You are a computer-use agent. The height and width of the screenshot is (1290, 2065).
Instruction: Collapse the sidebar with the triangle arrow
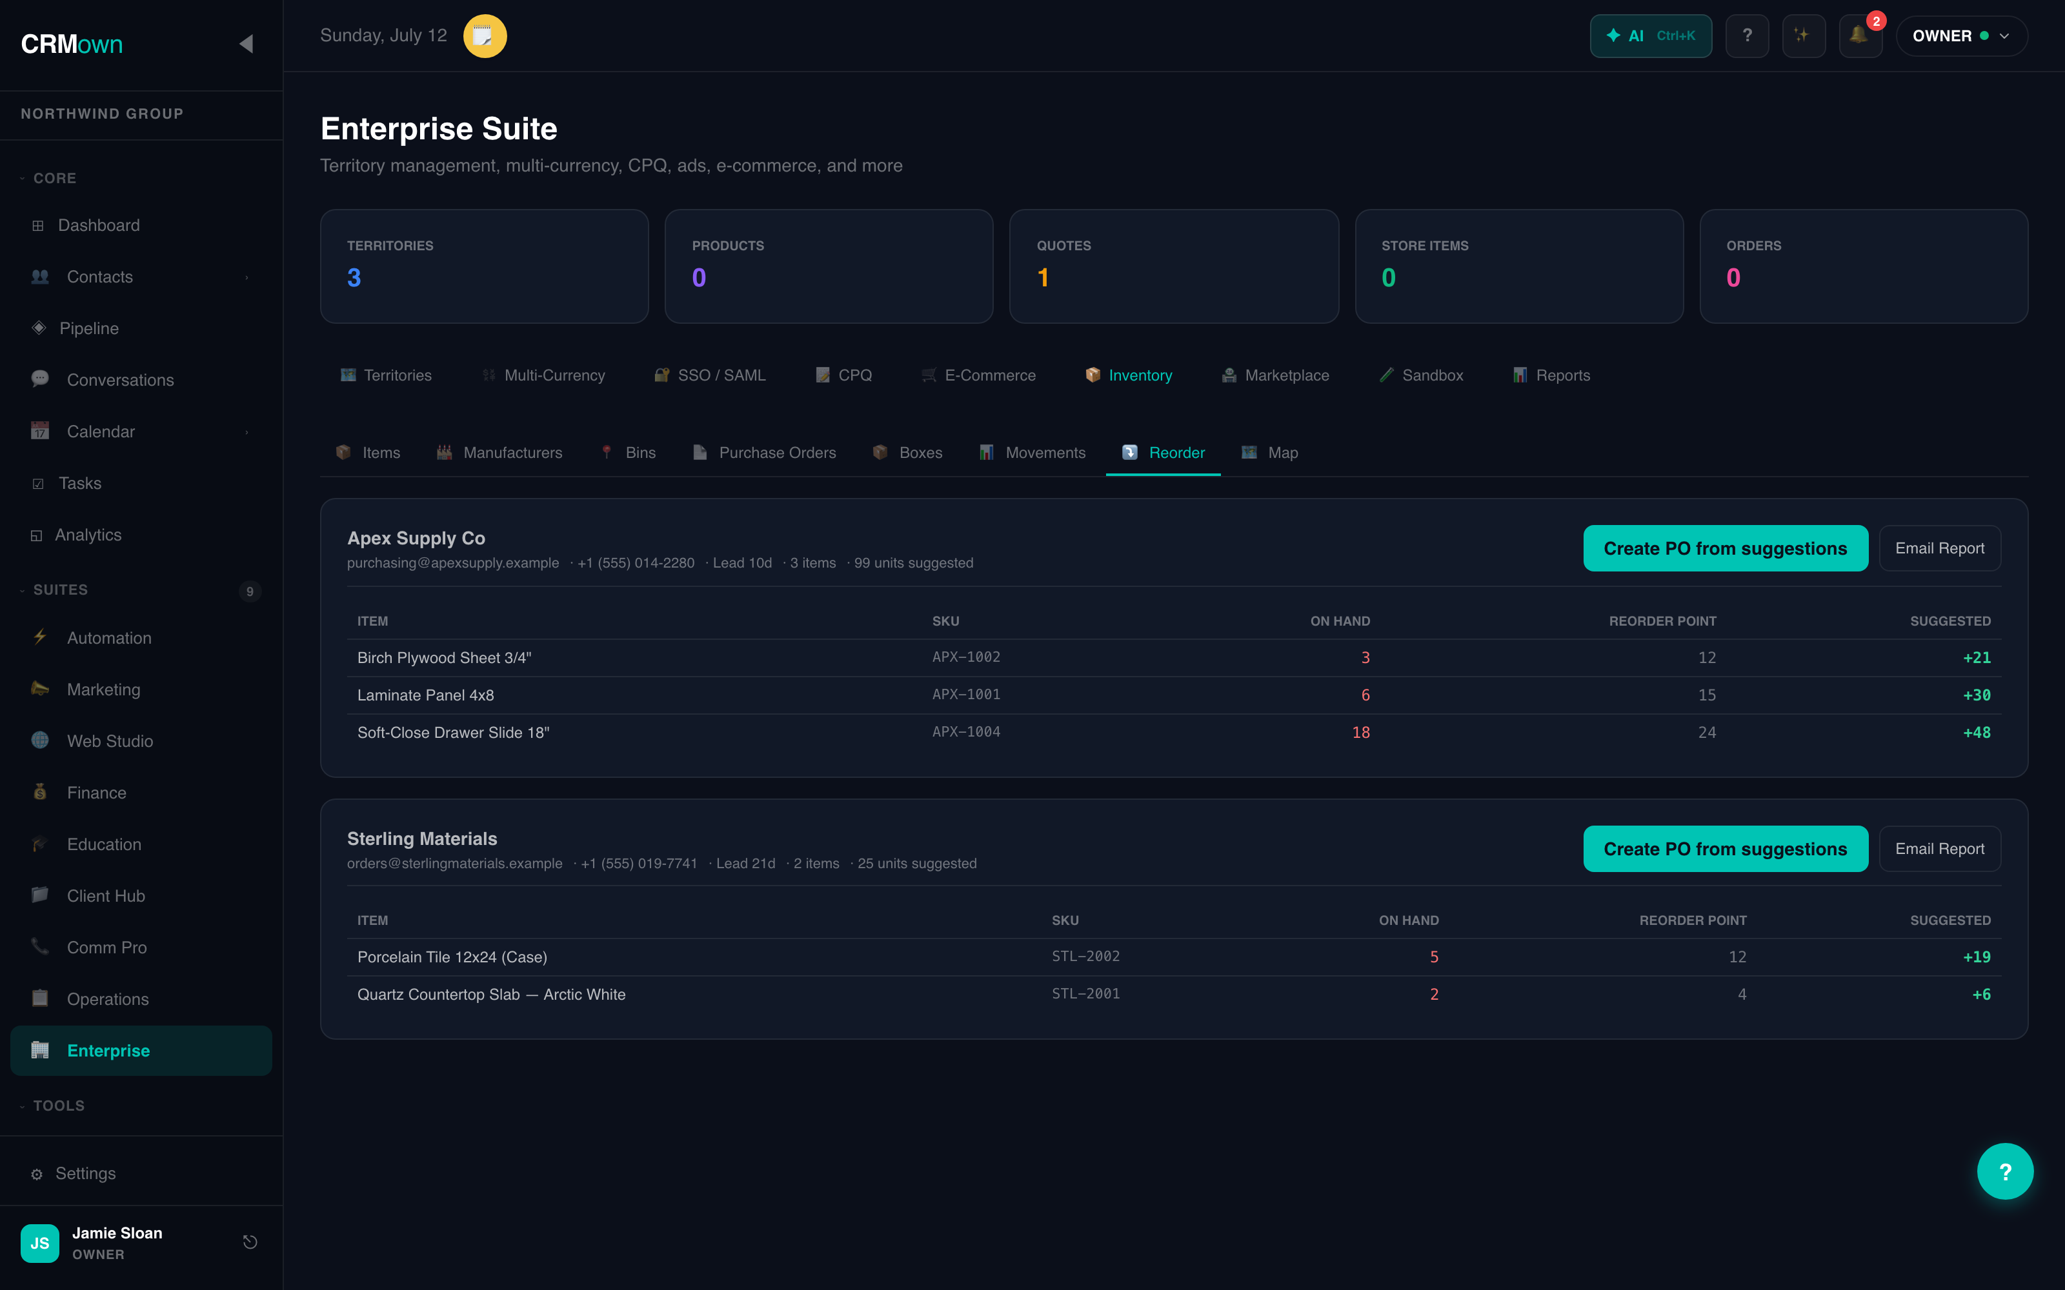click(x=246, y=43)
